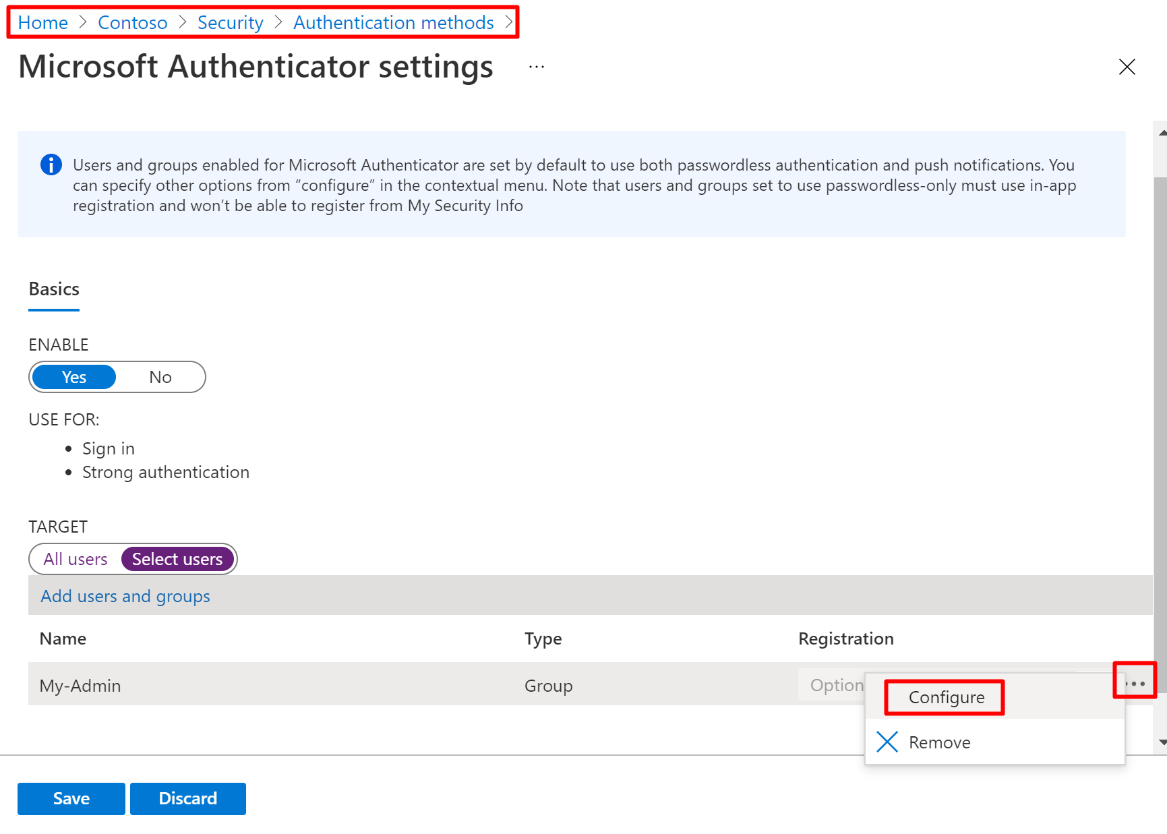This screenshot has height=834, width=1167.
Task: Click the Discard button
Action: point(187,798)
